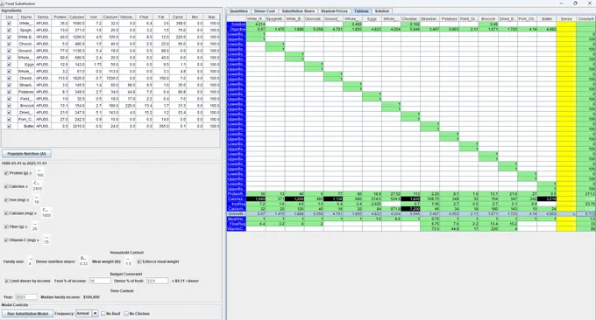This screenshot has width=596, height=320.
Task: Click the Fat column header
Action: (161, 17)
